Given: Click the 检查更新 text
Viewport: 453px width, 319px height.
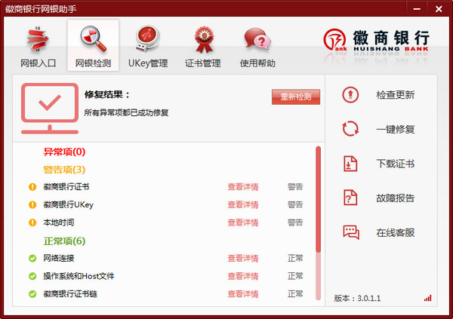Looking at the screenshot, I should [x=395, y=95].
